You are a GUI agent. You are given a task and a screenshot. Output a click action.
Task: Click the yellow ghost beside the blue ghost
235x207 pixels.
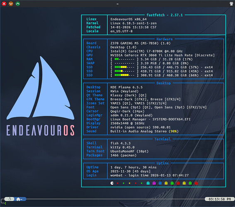click(166, 183)
